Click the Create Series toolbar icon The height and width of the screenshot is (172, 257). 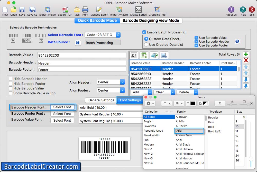click(x=138, y=10)
